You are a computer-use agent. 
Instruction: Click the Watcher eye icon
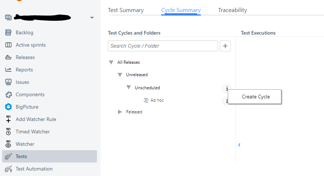tap(8, 144)
